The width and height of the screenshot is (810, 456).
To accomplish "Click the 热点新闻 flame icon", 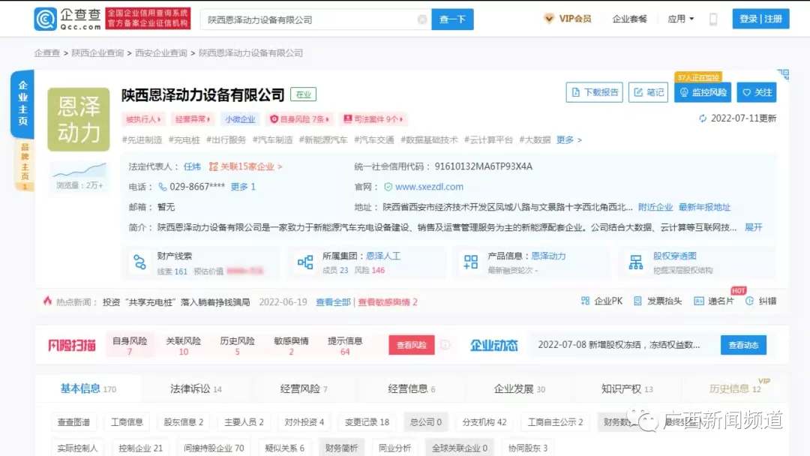I will point(47,301).
